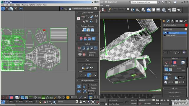Toggle Soft Selection orange circle button
This screenshot has width=189, height=106.
click(68, 97)
